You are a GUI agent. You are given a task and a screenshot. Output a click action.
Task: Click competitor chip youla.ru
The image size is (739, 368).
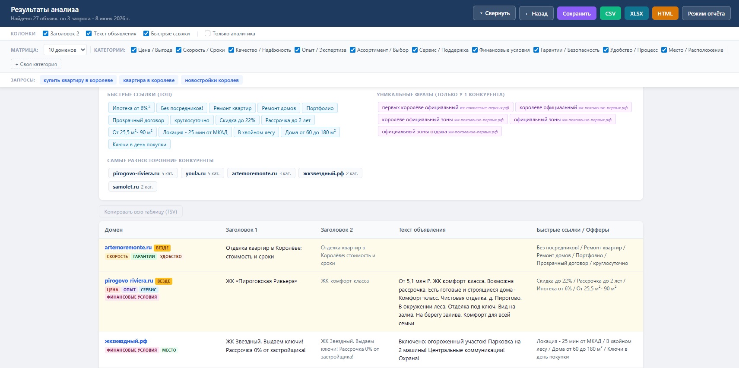tap(203, 173)
